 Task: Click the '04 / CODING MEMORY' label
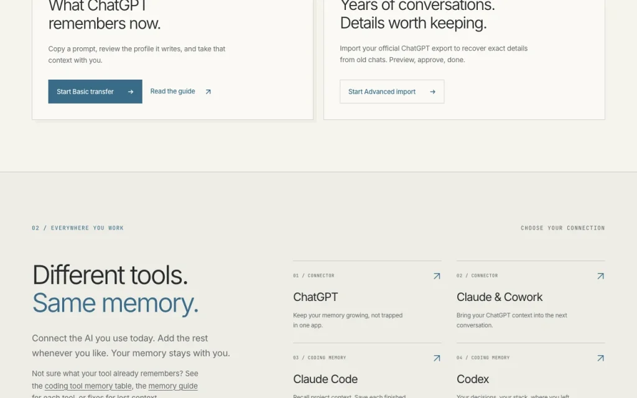(x=483, y=358)
